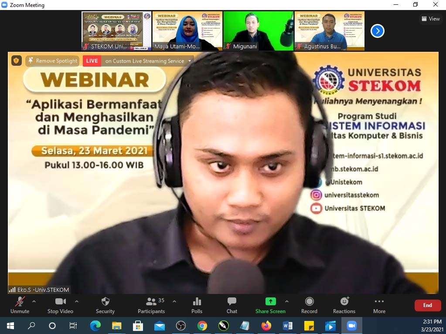The image size is (446, 334).
Task: Open the More options menu
Action: [379, 305]
